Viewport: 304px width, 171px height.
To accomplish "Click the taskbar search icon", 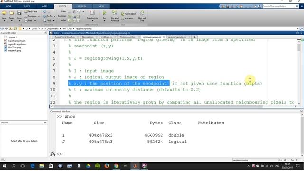I will pyautogui.click(x=14, y=166).
